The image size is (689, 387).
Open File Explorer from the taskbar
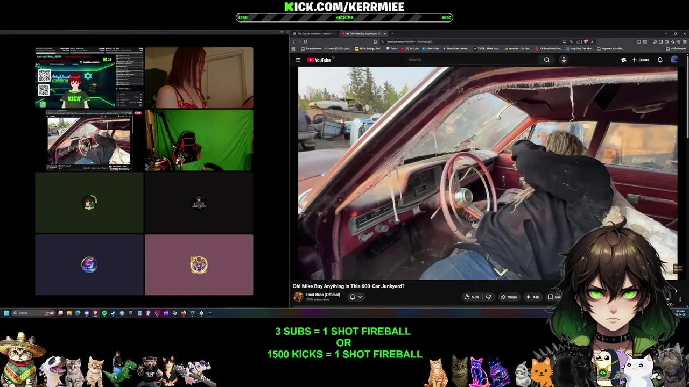69,313
